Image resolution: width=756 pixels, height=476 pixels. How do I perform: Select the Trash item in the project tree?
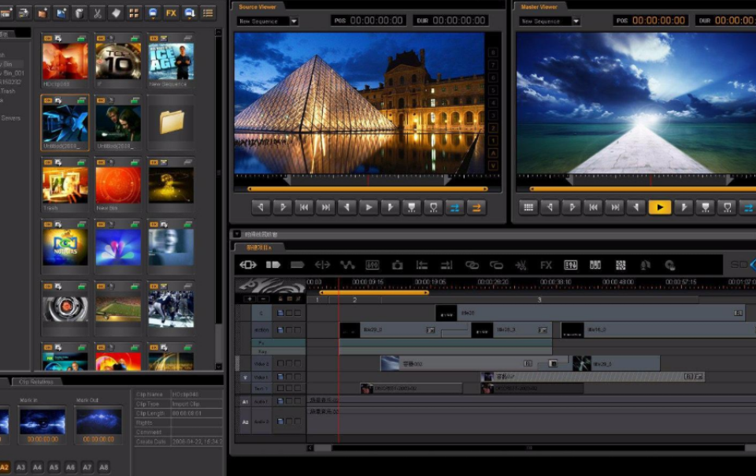tap(8, 91)
